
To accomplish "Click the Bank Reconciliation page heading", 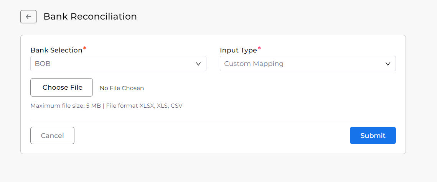I will pos(90,16).
